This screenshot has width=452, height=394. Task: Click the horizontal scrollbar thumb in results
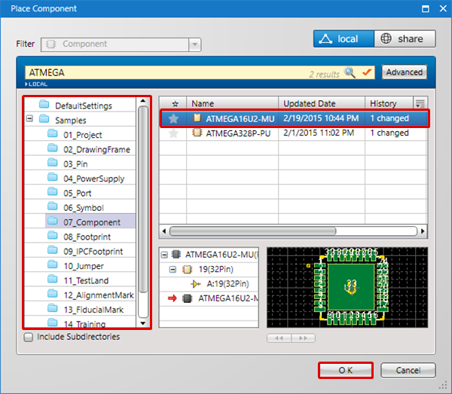(x=253, y=231)
